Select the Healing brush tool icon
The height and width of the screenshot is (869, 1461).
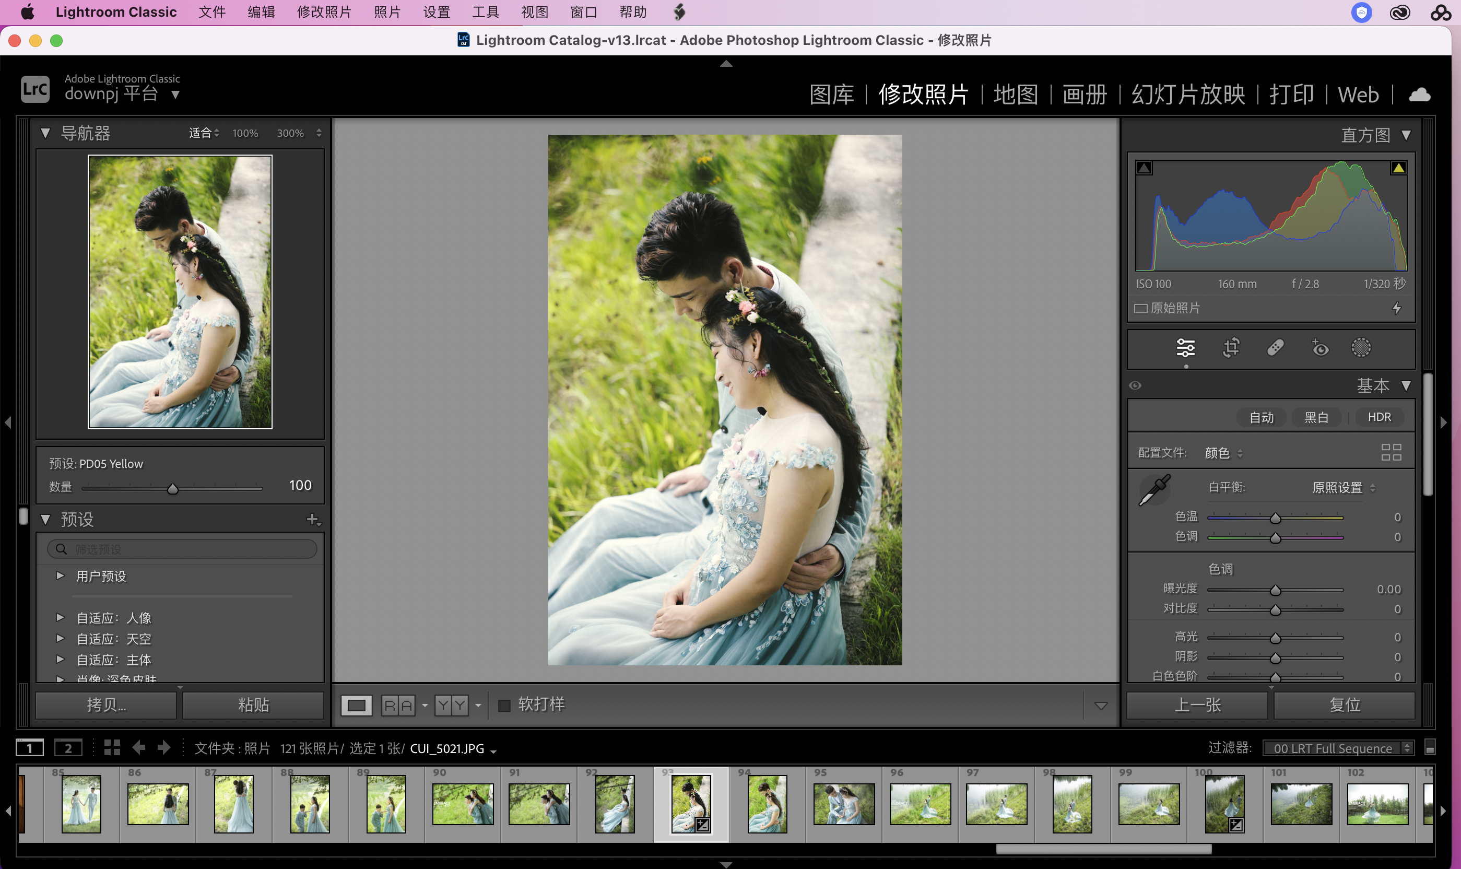click(x=1276, y=347)
